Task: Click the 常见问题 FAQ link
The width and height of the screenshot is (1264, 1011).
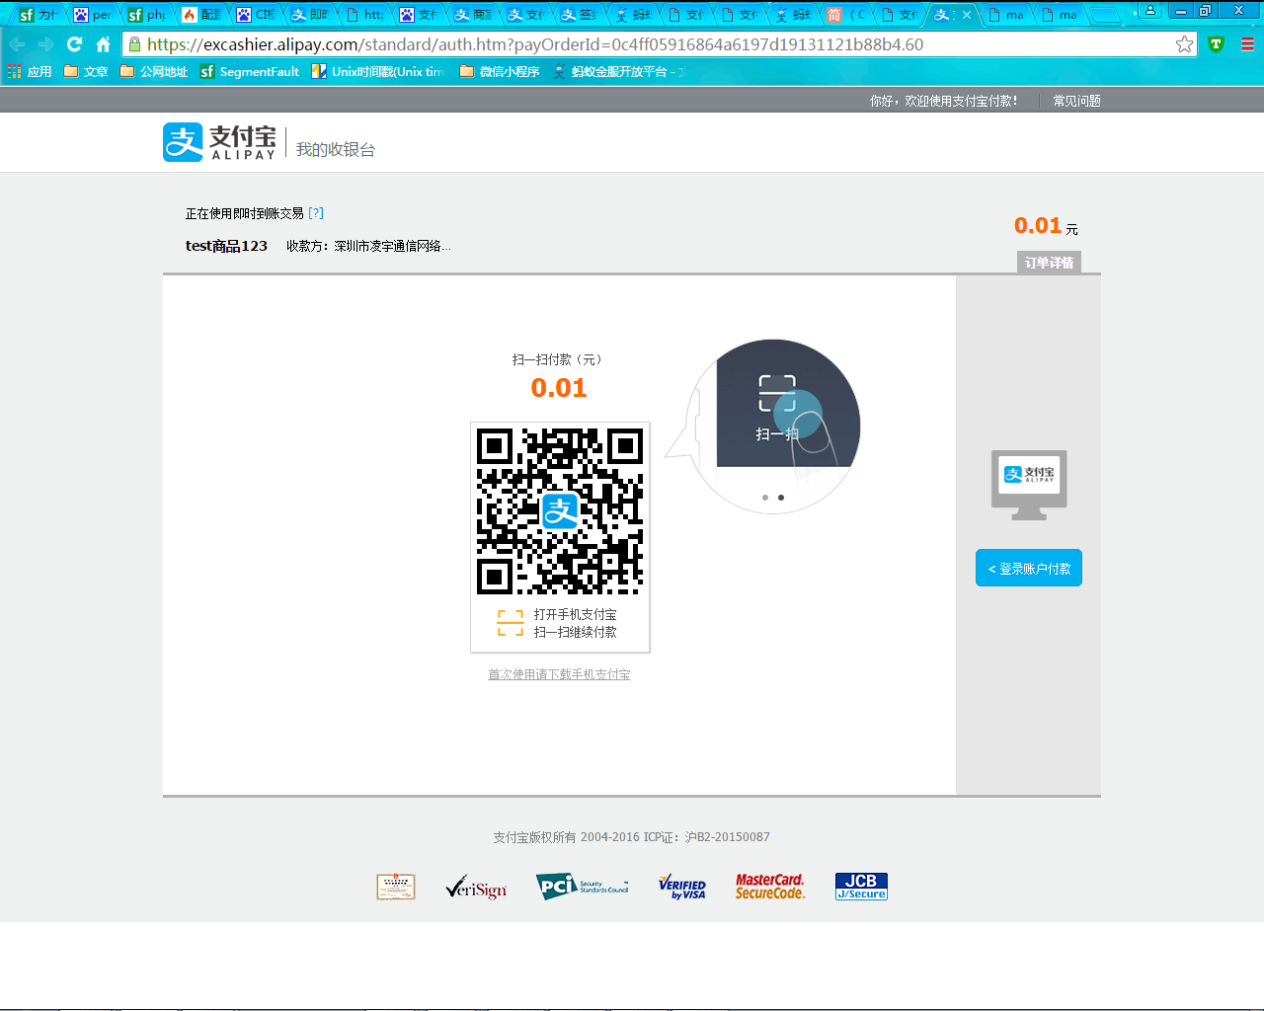Action: (1076, 101)
